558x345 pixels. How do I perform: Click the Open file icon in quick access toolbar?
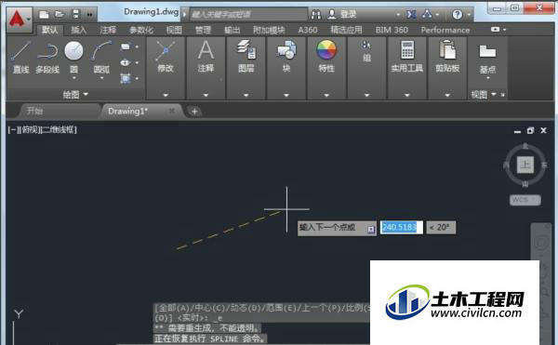tap(60, 14)
